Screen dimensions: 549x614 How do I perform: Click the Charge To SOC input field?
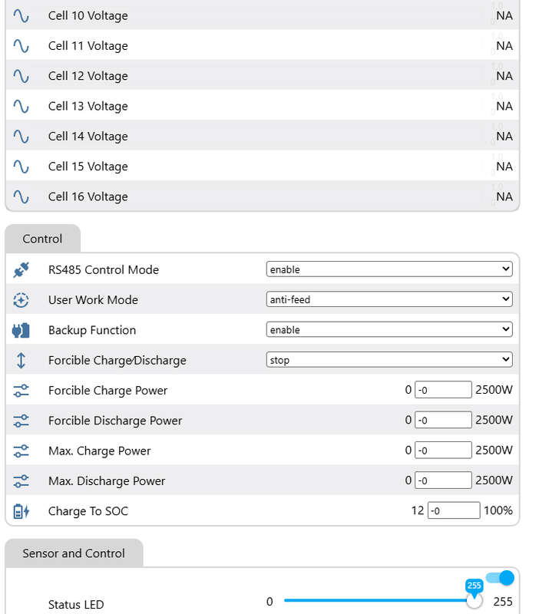click(453, 510)
